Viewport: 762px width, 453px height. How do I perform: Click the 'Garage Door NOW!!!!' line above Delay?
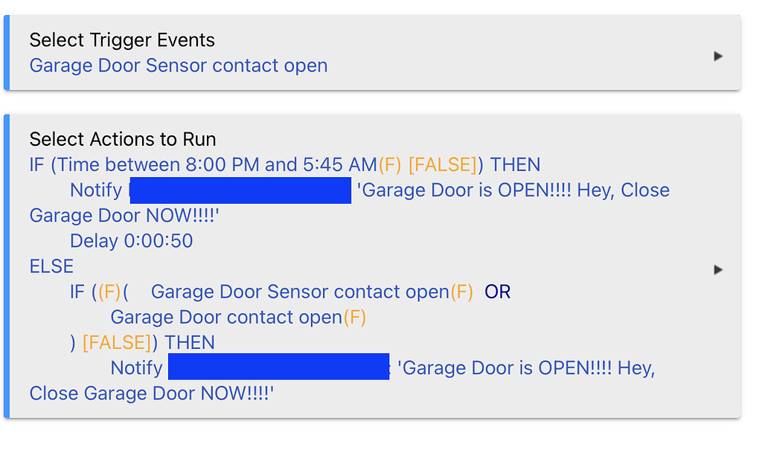pos(125,216)
